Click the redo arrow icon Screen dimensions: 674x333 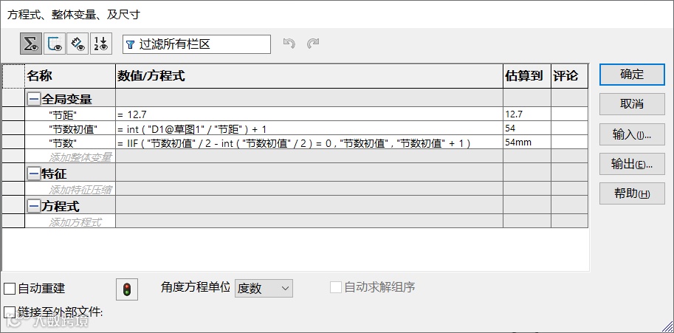(x=313, y=44)
